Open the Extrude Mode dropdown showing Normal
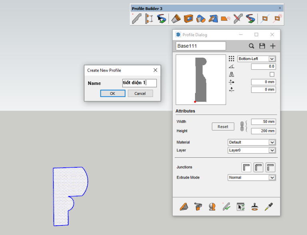The image size is (307, 235). [252, 177]
